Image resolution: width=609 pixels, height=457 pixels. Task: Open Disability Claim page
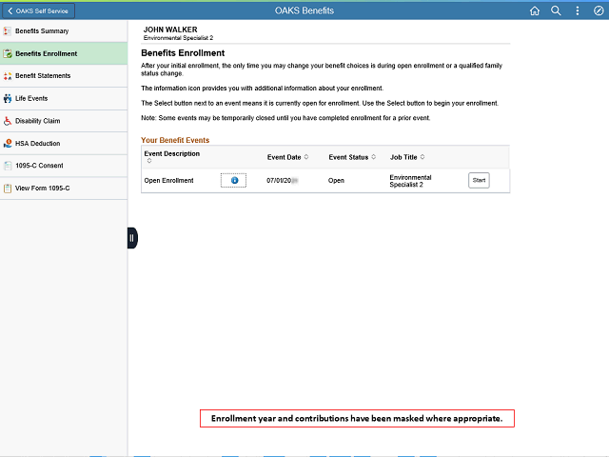(64, 121)
